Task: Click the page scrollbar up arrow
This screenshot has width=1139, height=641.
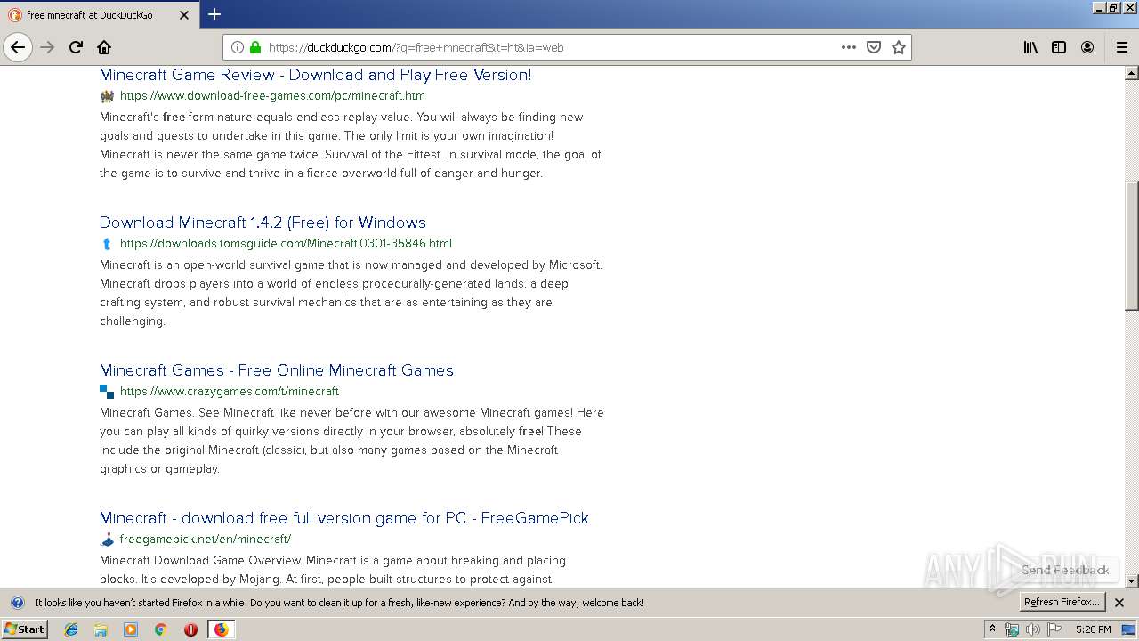Action: (1131, 73)
